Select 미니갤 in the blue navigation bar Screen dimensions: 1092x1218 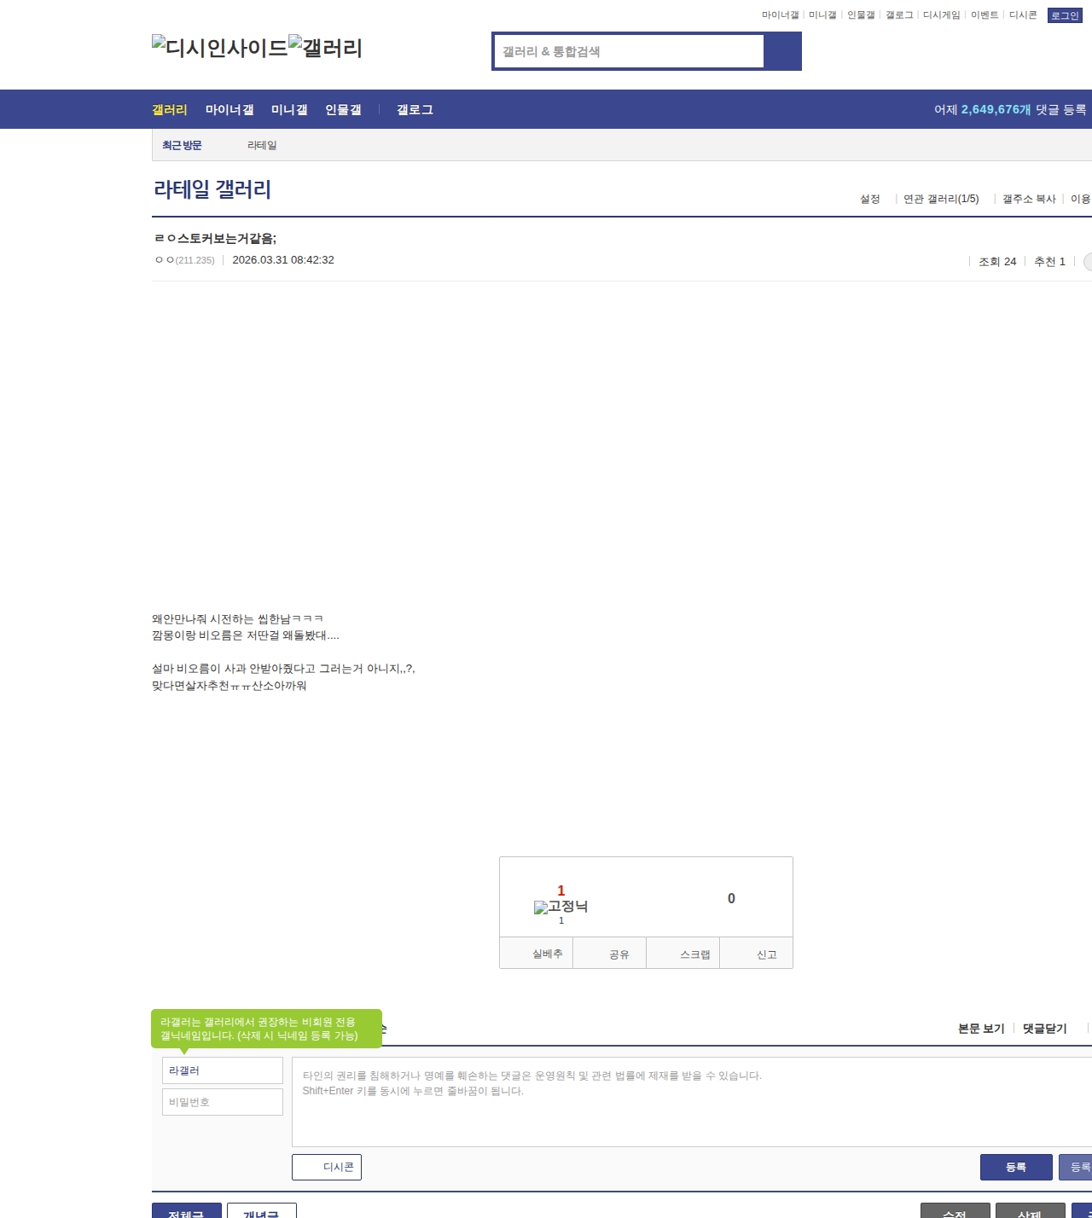[x=289, y=109]
